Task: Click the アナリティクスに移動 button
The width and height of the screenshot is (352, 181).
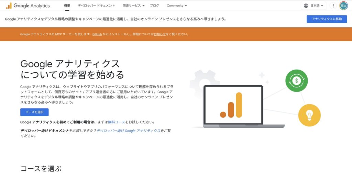Action: [x=327, y=19]
